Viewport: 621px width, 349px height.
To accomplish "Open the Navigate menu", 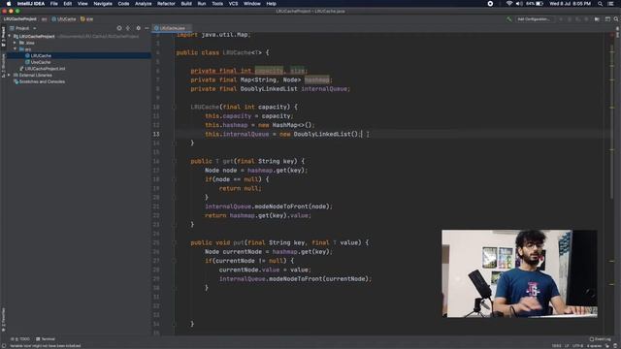I will [x=103, y=4].
